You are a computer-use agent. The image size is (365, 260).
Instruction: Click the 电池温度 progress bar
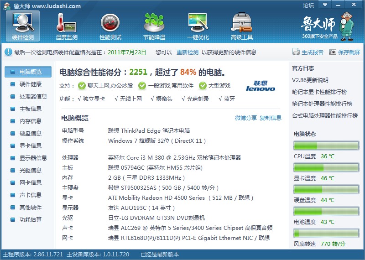click(326, 211)
